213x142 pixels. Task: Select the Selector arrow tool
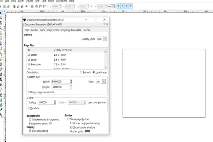(x=1, y=13)
